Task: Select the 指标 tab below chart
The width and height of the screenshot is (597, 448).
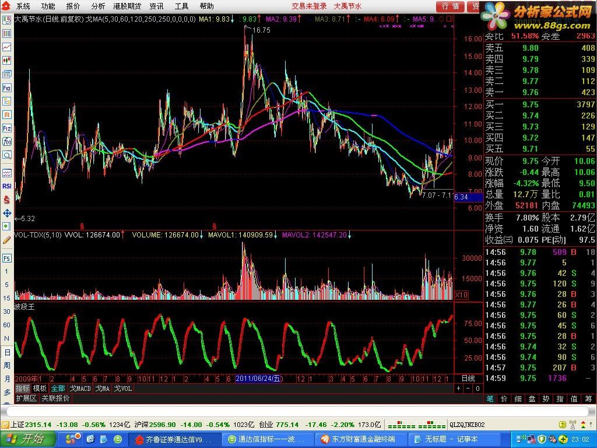Action: [23, 388]
